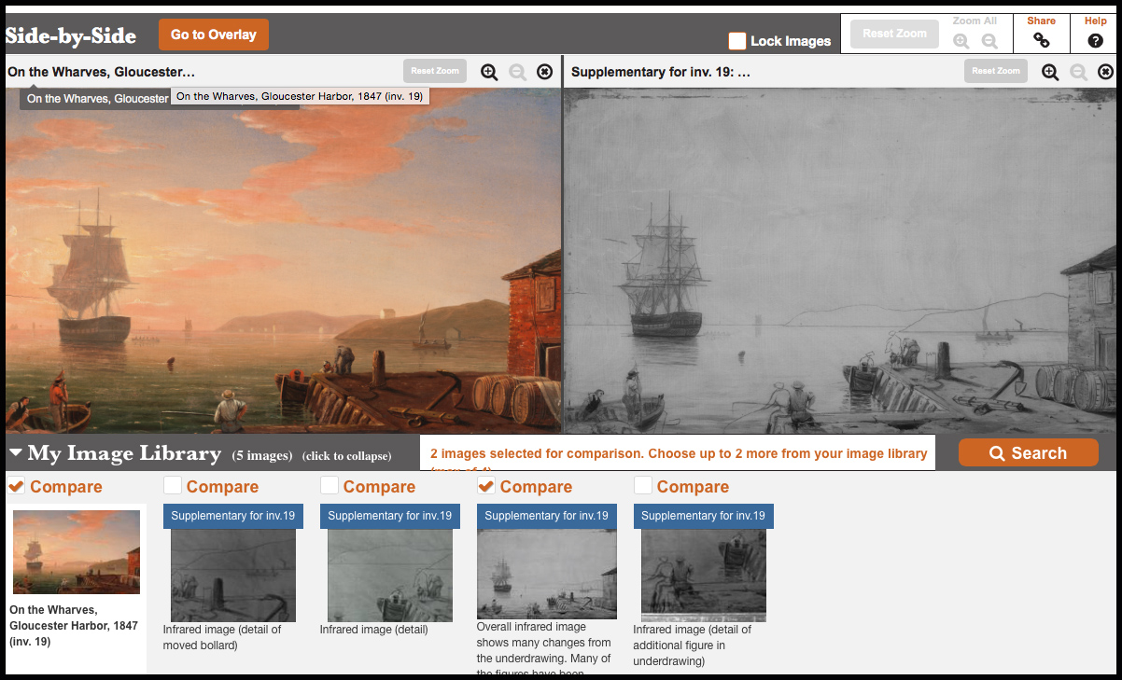1122x680 pixels.
Task: Click the (5 images) count text
Action: 262,456
